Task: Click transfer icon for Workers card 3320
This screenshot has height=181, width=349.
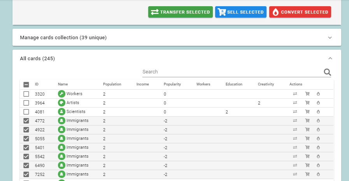Action: pyautogui.click(x=295, y=94)
